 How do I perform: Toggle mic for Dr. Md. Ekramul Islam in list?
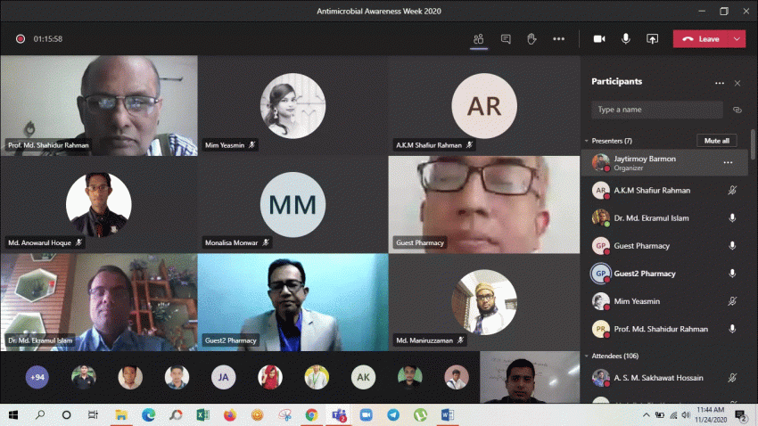point(732,217)
